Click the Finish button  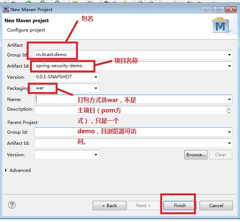pyautogui.click(x=180, y=205)
